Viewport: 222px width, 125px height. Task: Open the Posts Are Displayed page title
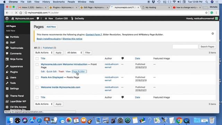52,77
